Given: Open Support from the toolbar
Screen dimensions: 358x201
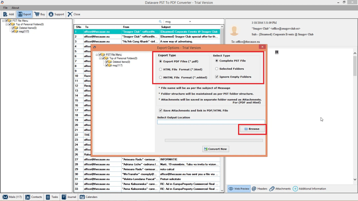Looking at the screenshot, I should click(56, 14).
